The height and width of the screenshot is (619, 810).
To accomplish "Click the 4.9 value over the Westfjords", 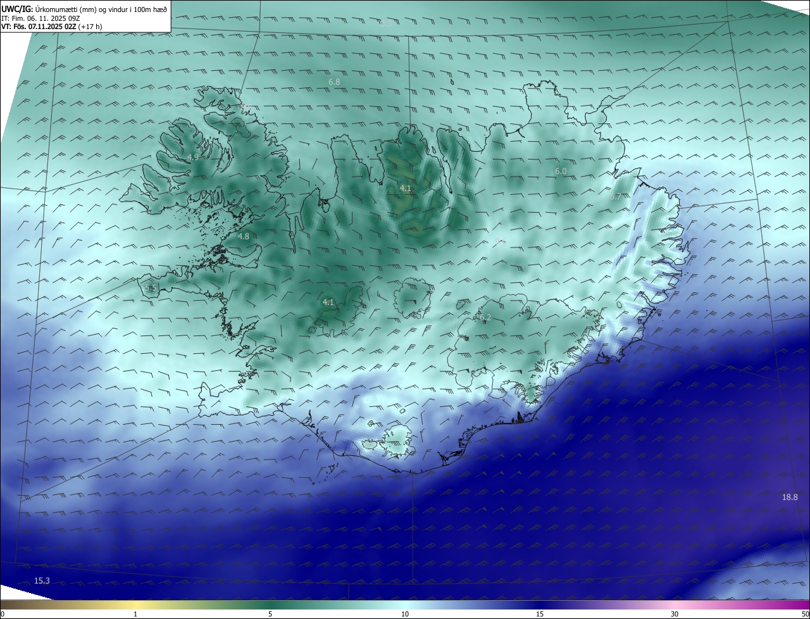I will coord(193,158).
